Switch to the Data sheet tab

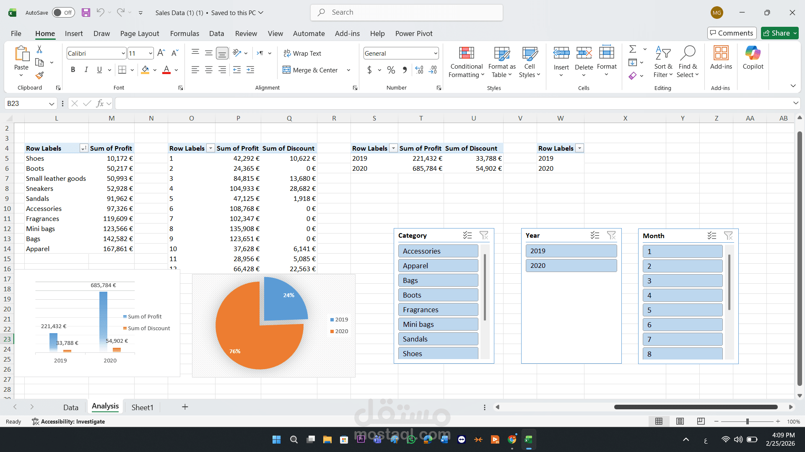click(70, 407)
